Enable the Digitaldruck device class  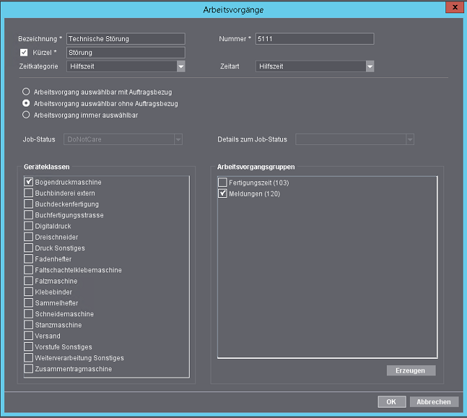29,226
